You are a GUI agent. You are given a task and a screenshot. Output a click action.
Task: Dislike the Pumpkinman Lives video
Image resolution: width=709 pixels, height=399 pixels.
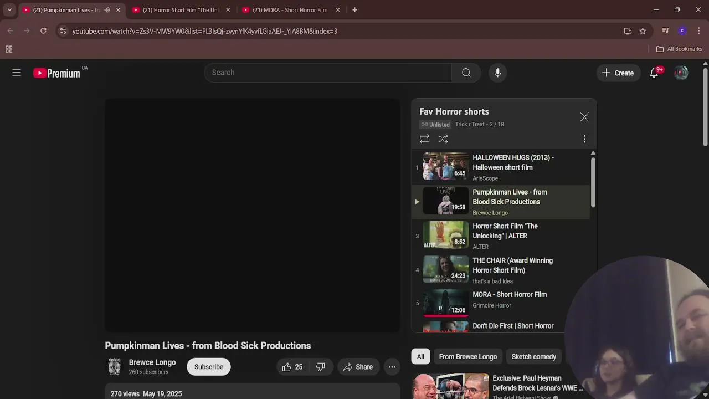321,367
